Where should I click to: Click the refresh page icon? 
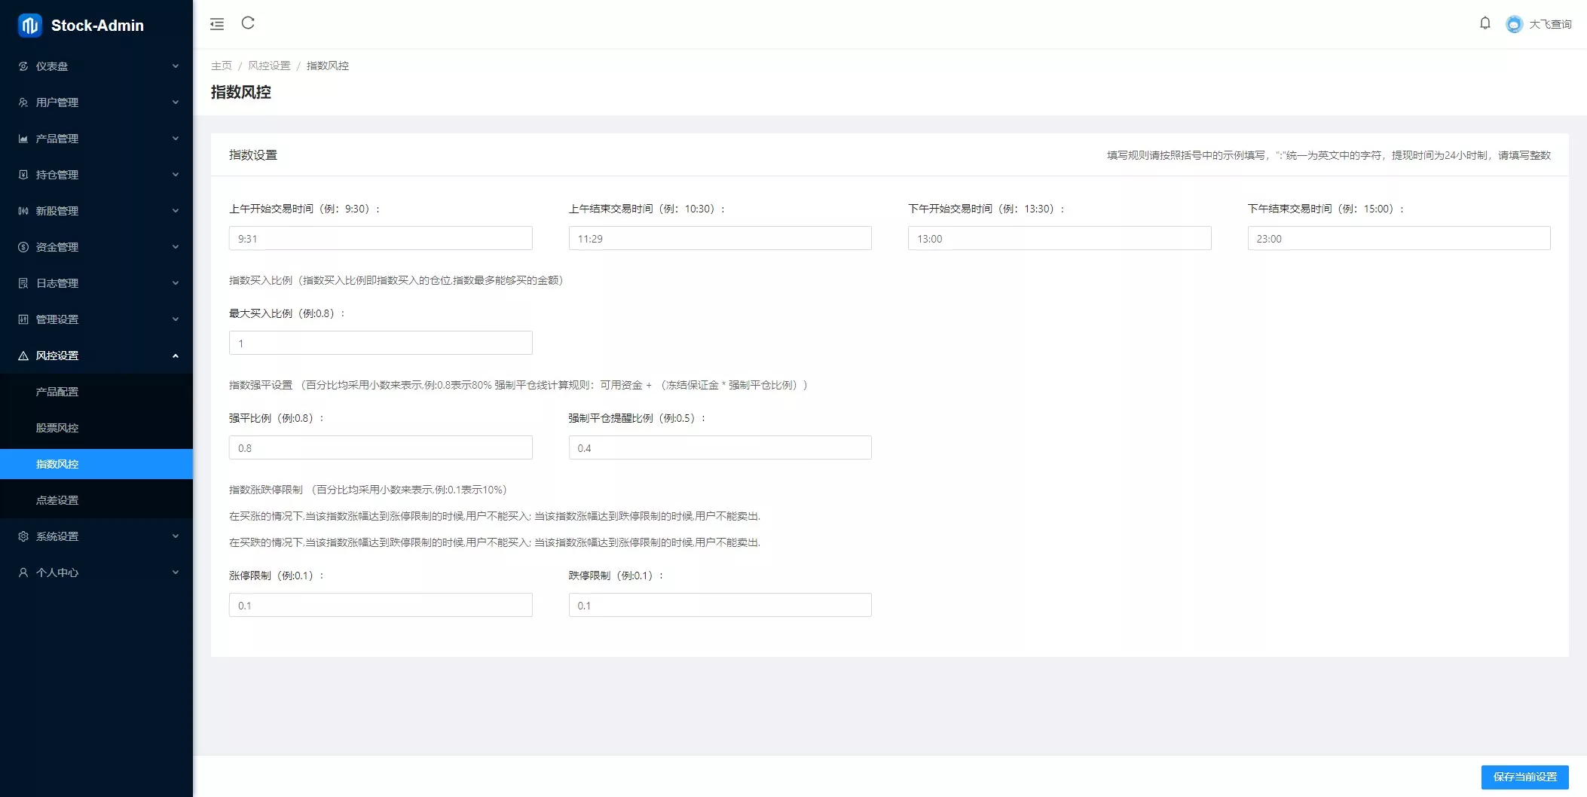point(249,23)
